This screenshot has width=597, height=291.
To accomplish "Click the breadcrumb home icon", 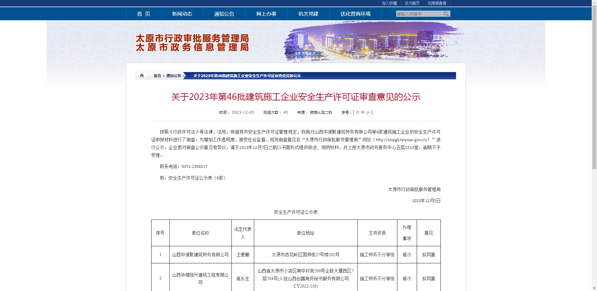I will pos(142,76).
